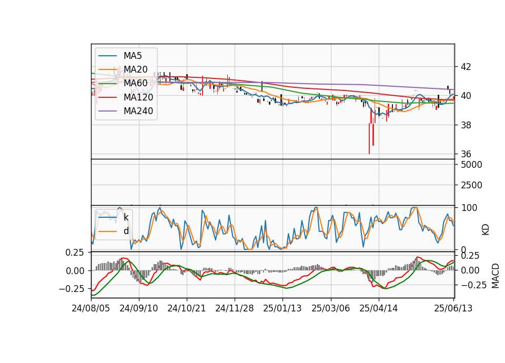Click the MA20 legend label

[135, 69]
